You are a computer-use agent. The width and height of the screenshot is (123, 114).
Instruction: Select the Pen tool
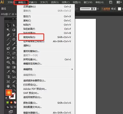pos(8,35)
